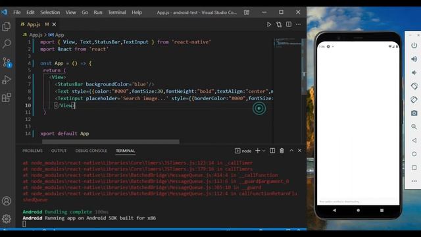Close the App.js editor tab
Viewport: 421px width, 237px height.
point(54,24)
